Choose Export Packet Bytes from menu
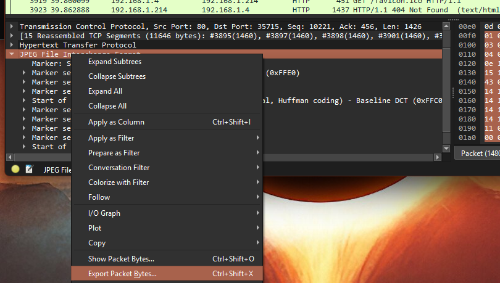The image size is (500, 283). pyautogui.click(x=122, y=274)
